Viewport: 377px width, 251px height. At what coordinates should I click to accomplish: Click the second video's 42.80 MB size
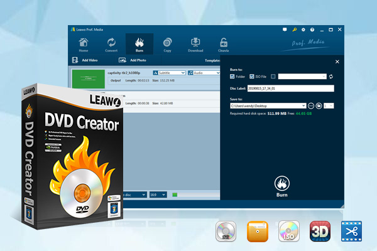pyautogui.click(x=167, y=104)
